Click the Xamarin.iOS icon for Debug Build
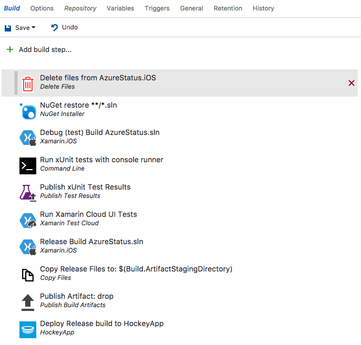The height and width of the screenshot is (345, 361). click(28, 138)
